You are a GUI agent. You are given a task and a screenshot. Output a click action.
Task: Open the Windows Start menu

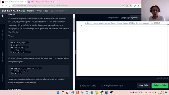pyautogui.click(x=58, y=92)
